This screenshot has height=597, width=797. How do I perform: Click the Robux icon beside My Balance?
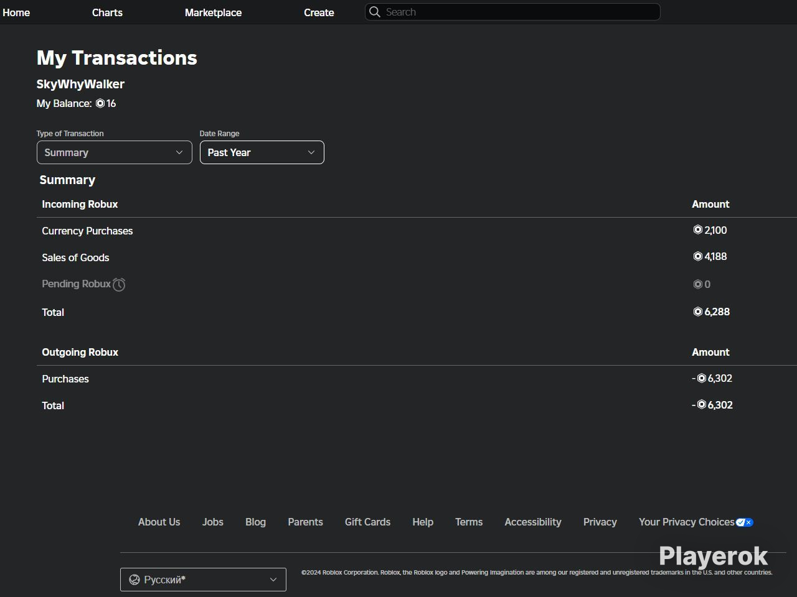point(100,103)
